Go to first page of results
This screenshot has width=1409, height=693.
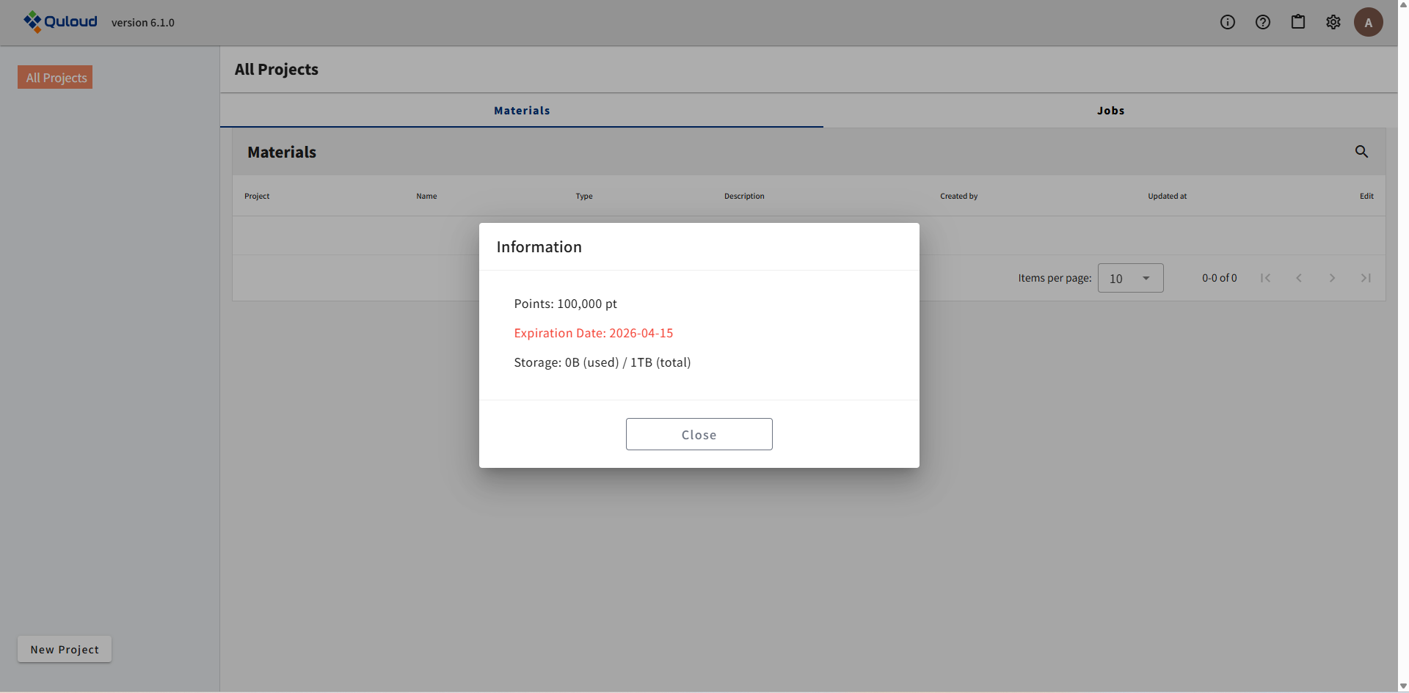[1265, 278]
